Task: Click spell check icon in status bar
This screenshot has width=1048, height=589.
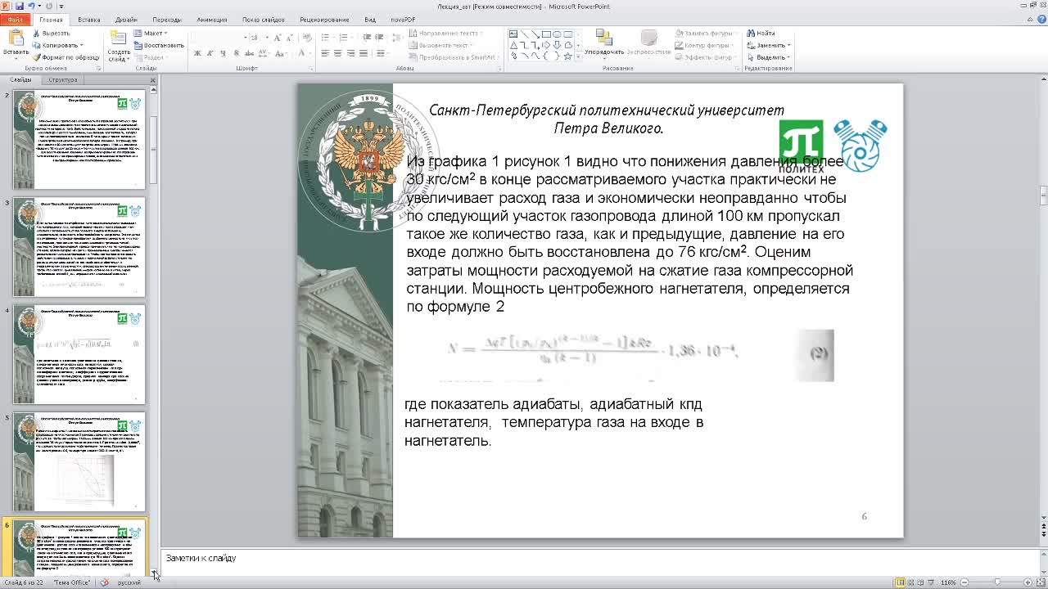Action: pyautogui.click(x=105, y=582)
